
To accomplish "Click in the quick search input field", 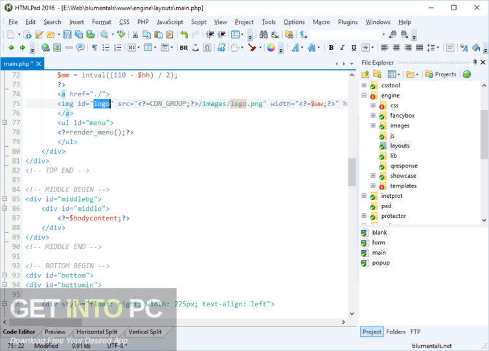I will coord(345,34).
